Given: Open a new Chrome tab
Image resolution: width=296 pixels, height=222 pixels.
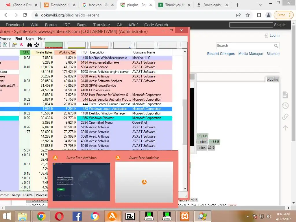Looking at the screenshot, I should (238, 5).
